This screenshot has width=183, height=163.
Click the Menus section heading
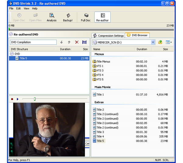click(99, 54)
